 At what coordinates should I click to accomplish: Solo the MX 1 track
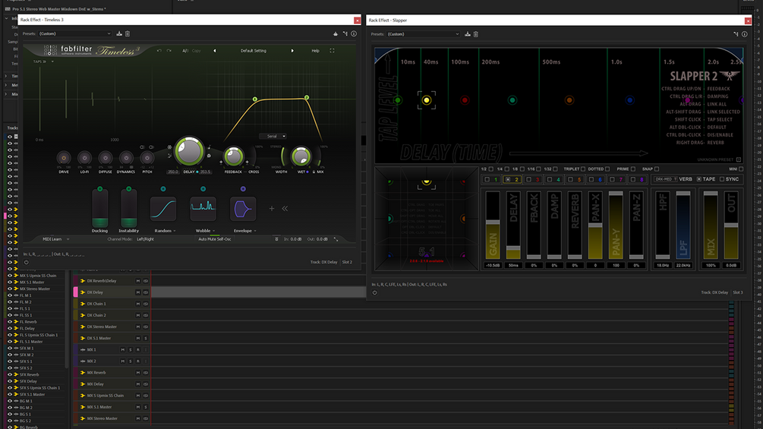[x=130, y=350]
